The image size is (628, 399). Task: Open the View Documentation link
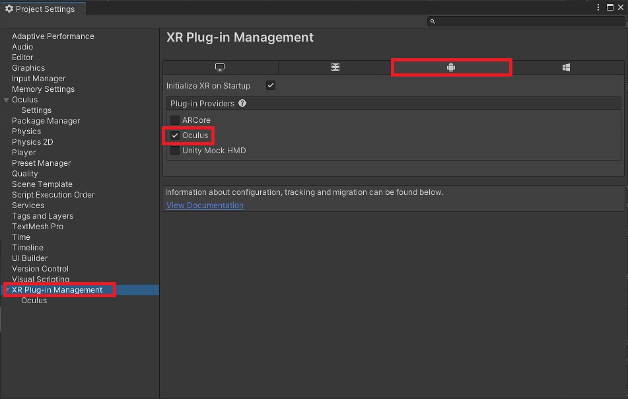[x=205, y=205]
